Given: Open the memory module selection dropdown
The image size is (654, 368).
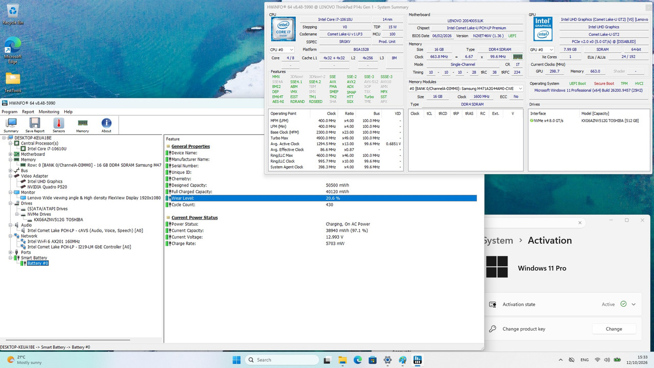Looking at the screenshot, I should pyautogui.click(x=466, y=88).
